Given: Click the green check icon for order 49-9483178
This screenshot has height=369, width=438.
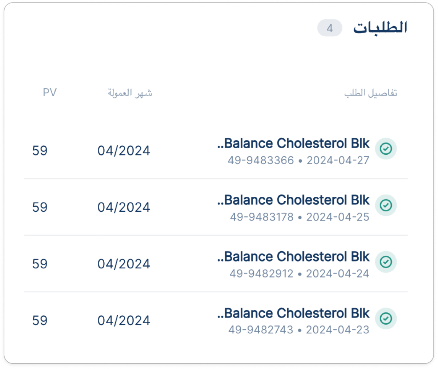Looking at the screenshot, I should tap(386, 205).
